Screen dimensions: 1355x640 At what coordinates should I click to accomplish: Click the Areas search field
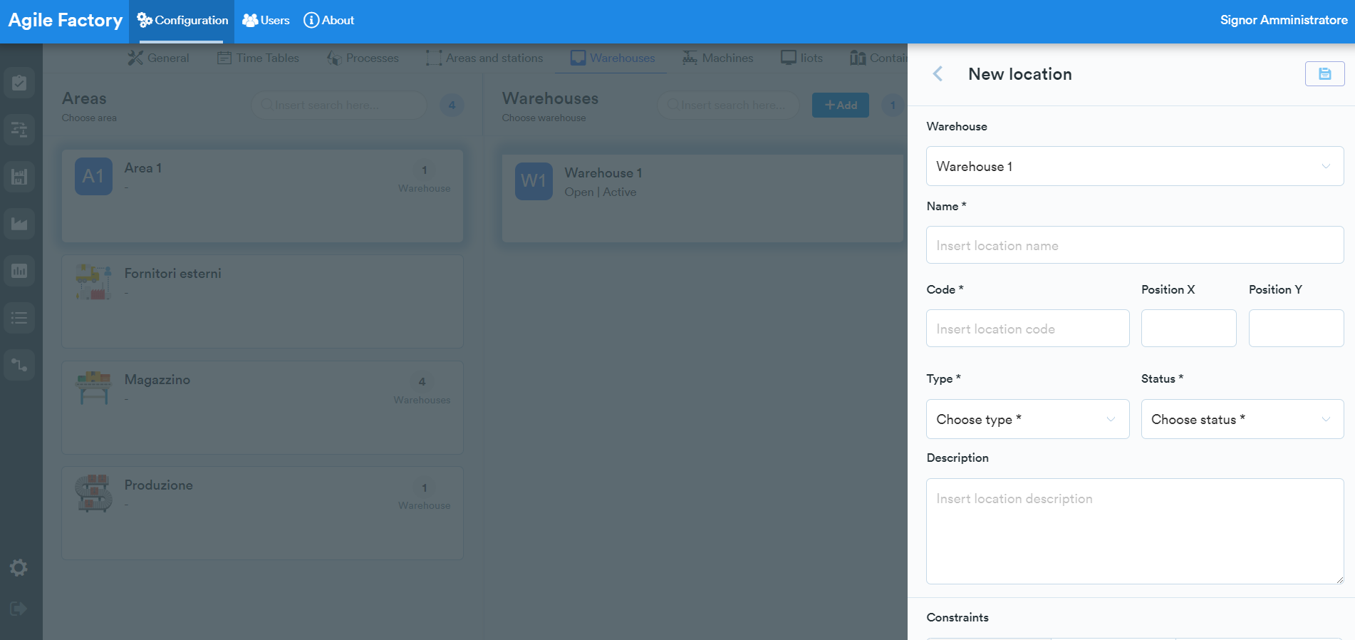tap(339, 105)
